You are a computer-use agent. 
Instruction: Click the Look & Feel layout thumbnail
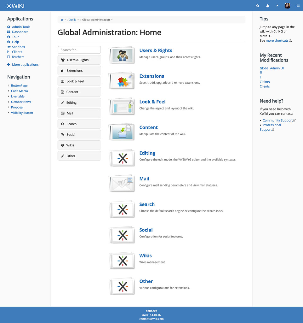122,107
